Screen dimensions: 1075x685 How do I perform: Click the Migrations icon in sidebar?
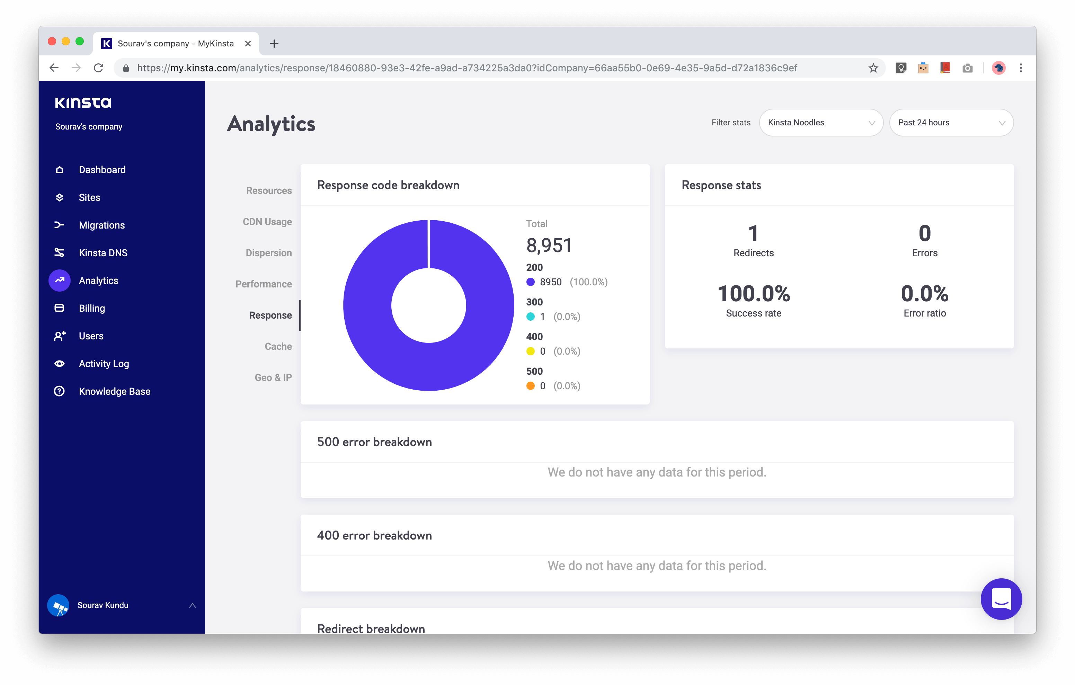61,225
